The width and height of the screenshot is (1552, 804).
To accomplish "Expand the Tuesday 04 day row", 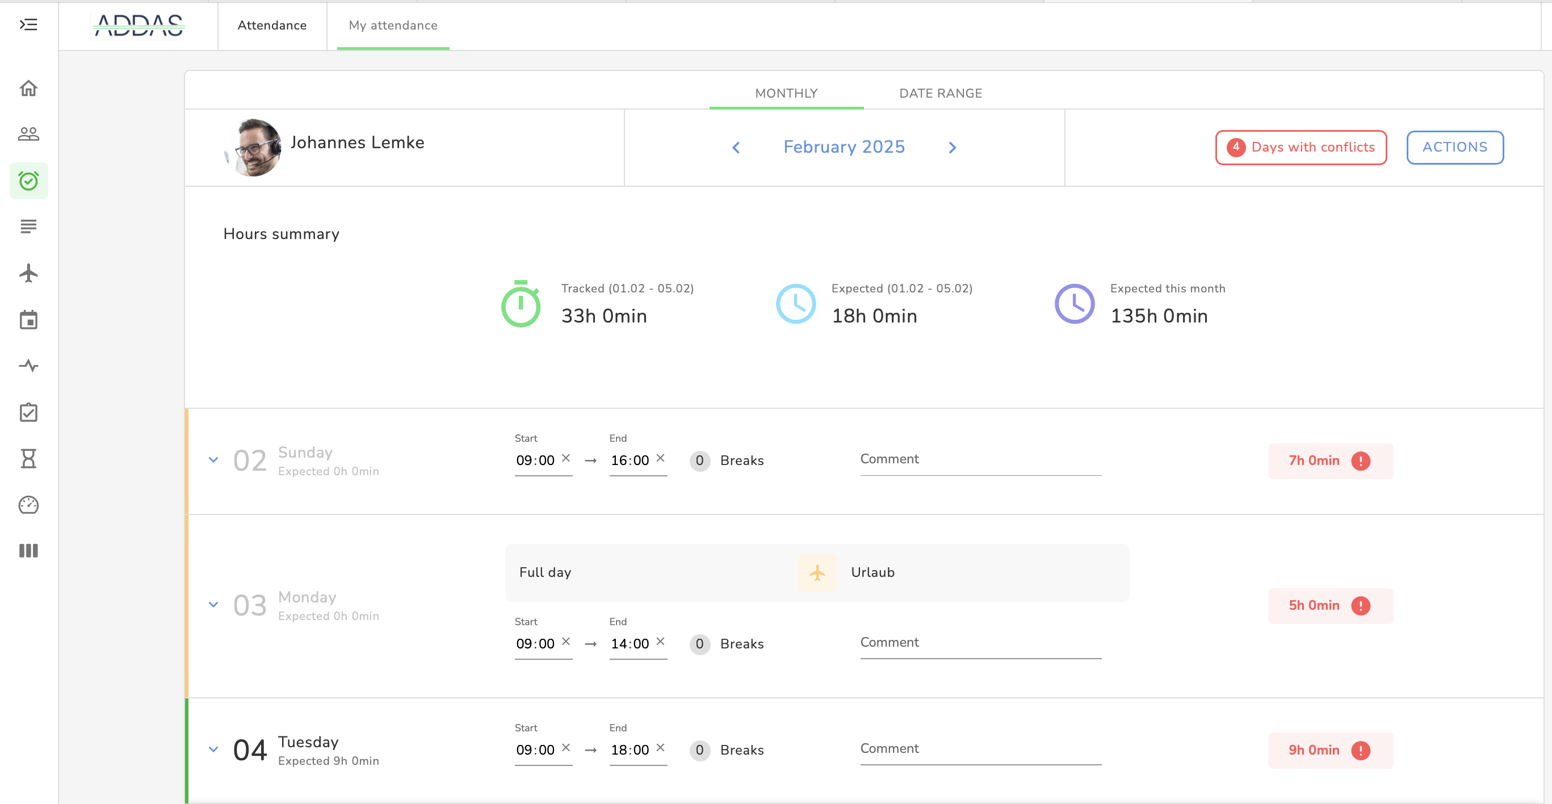I will [x=213, y=749].
